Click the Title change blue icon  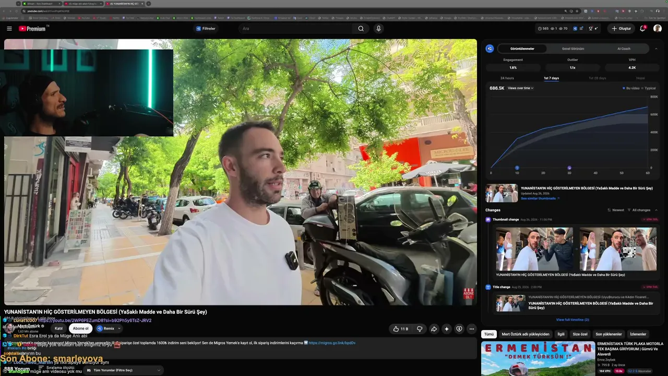(x=488, y=287)
